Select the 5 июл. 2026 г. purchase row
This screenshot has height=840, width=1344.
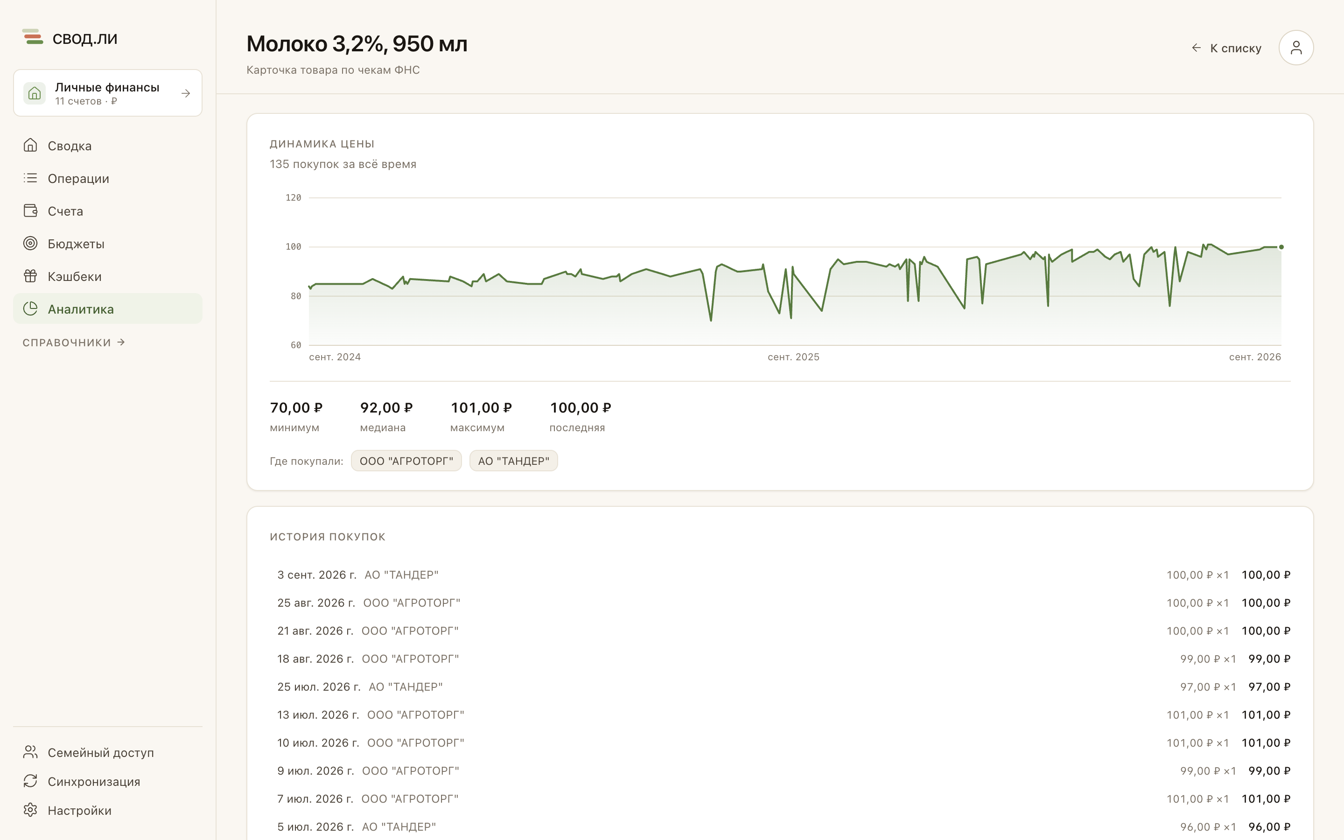pyautogui.click(x=780, y=826)
